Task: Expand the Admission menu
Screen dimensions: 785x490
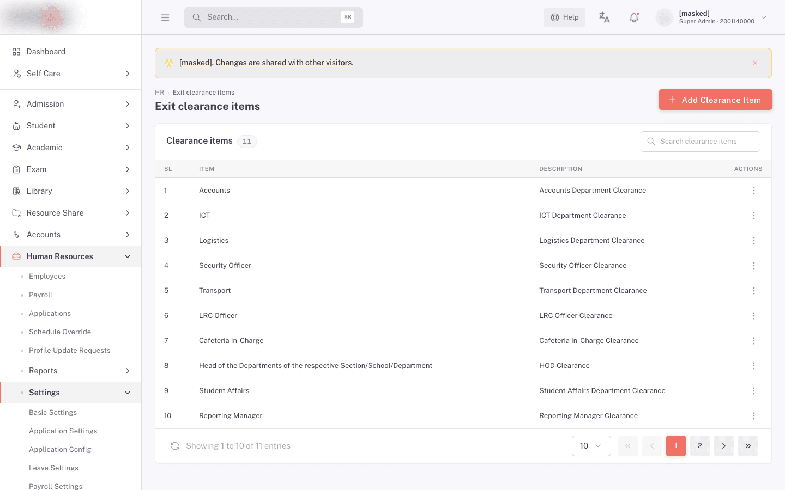Action: point(71,104)
